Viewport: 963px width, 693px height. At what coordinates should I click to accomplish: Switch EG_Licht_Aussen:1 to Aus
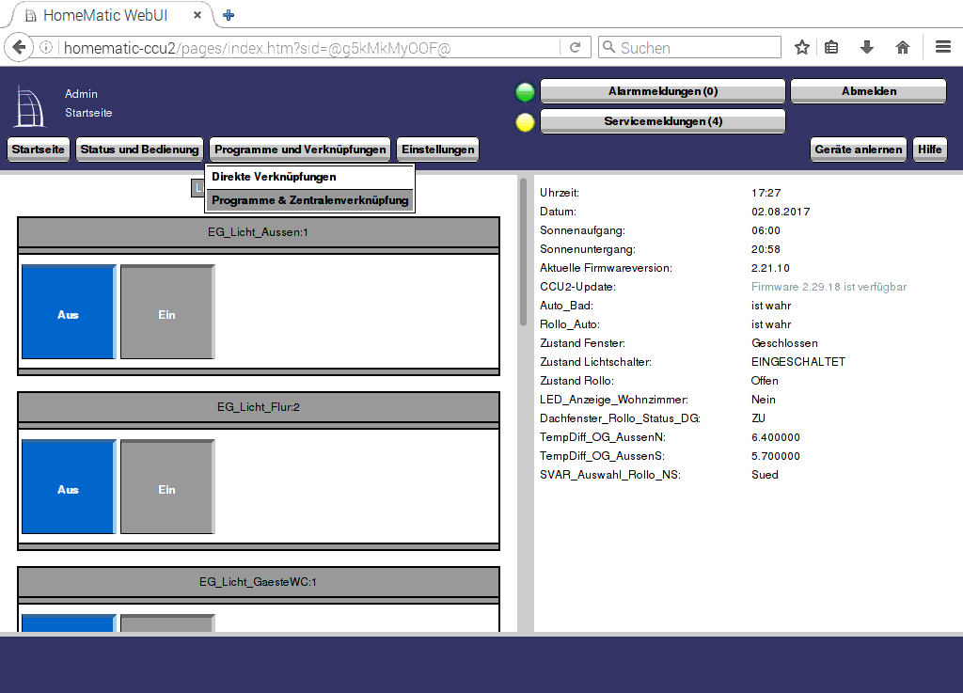point(68,313)
